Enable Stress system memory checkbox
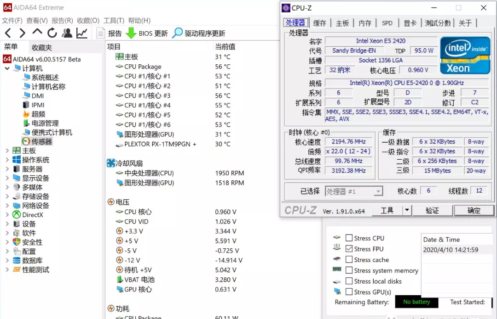The width and height of the screenshot is (497, 319). (x=349, y=270)
